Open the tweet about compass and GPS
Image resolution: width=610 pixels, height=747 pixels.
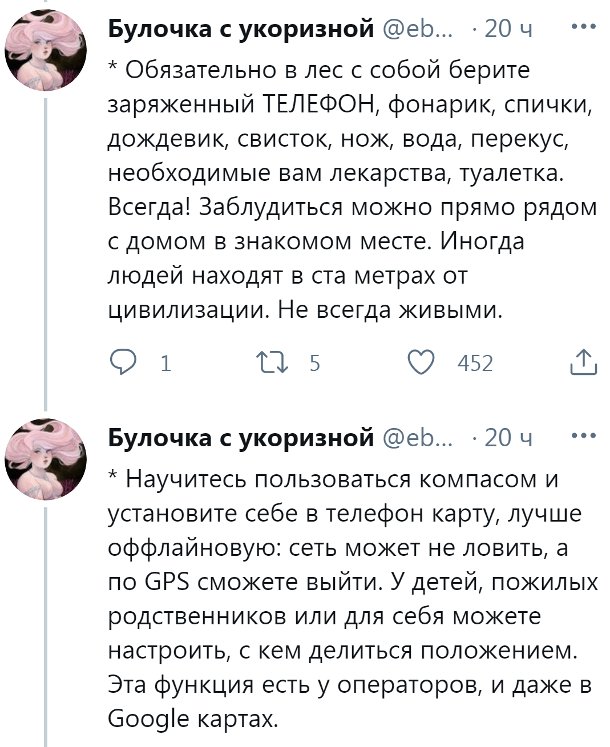[348, 599]
